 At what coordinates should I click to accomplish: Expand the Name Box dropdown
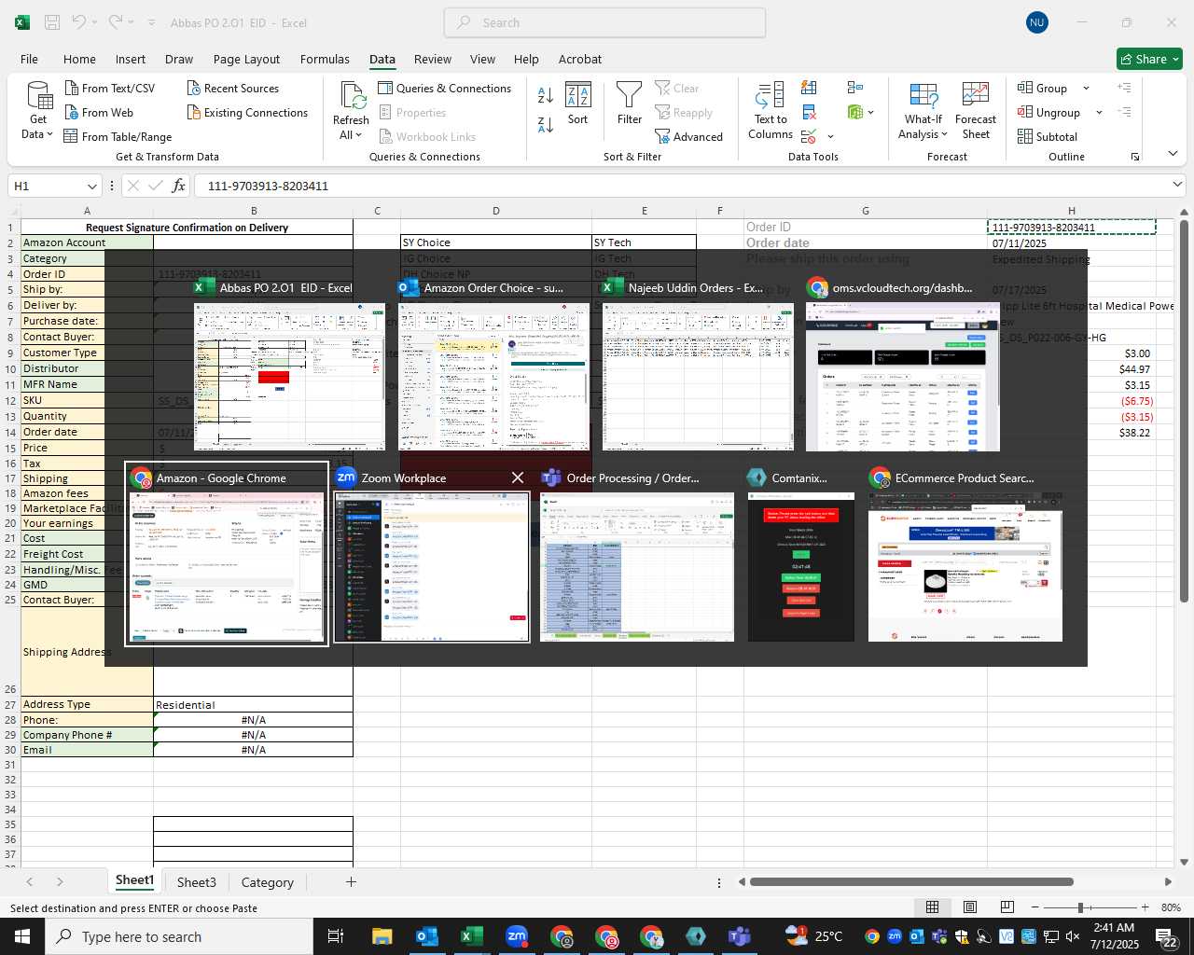click(x=91, y=186)
